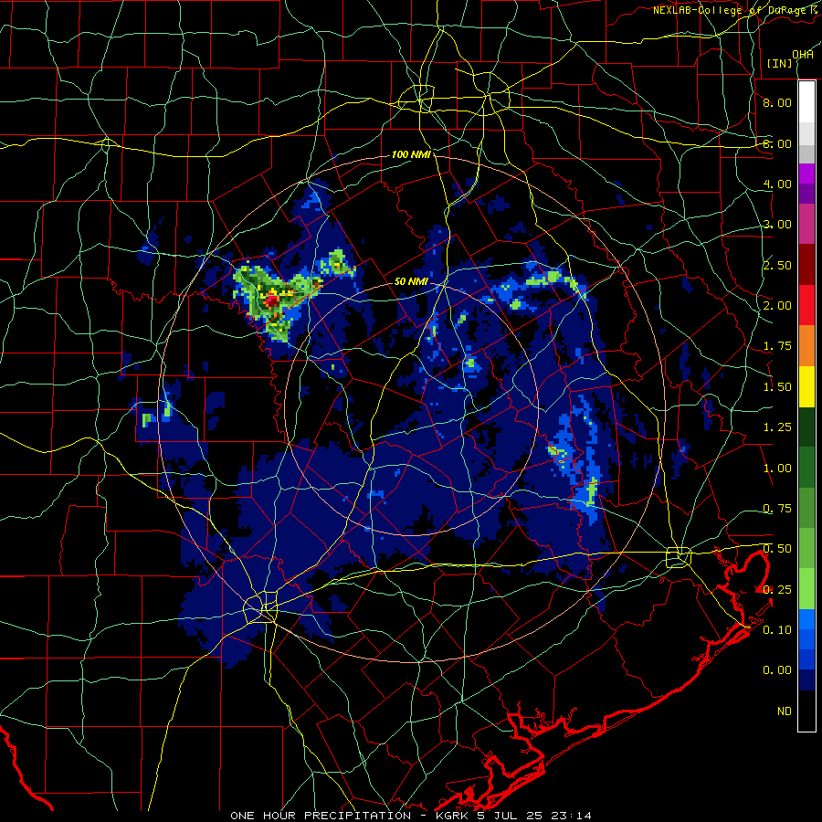Choose the bright magenta swatch above the 4.00 label
822x822 pixels.
(806, 174)
